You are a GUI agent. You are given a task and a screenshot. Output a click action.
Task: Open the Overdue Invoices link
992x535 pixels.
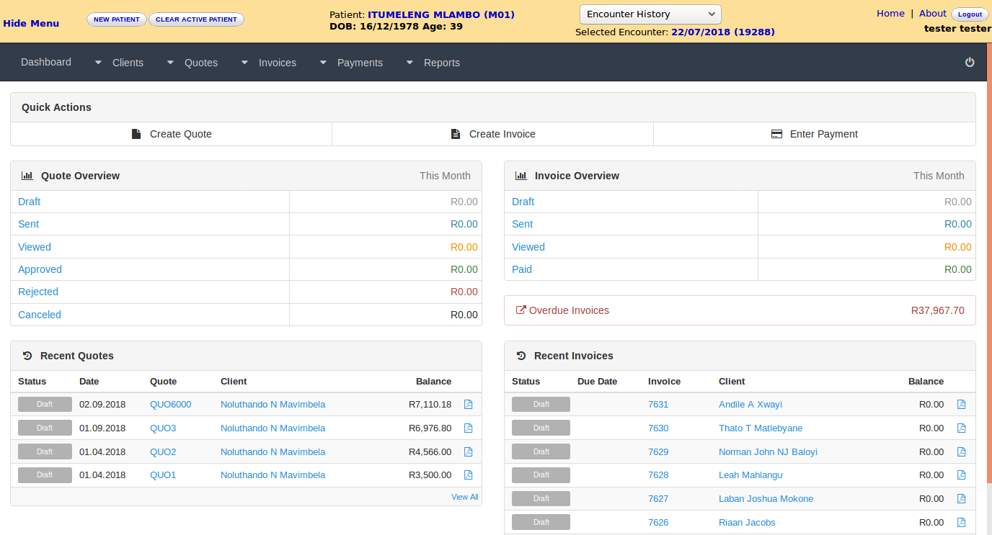pos(568,310)
